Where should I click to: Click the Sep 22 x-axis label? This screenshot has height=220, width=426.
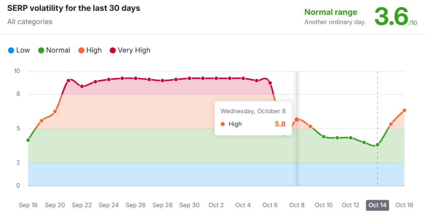82,205
